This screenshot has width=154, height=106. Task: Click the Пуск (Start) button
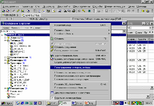point(7,103)
